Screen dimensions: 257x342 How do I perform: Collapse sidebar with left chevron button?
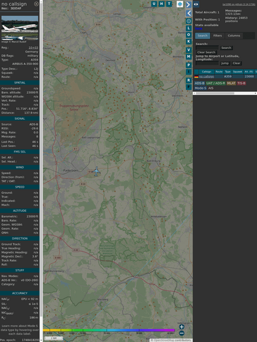point(188,13)
